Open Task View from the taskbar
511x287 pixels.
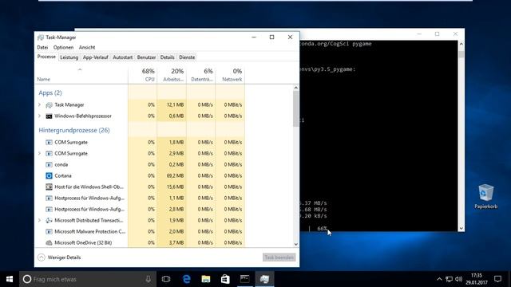point(166,279)
